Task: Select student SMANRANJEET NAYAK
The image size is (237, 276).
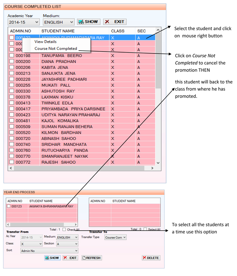Action: pyautogui.click(x=65, y=156)
